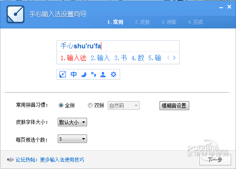
Task: Click the shu'ru'fa pinyin composition text
Action: click(x=87, y=46)
